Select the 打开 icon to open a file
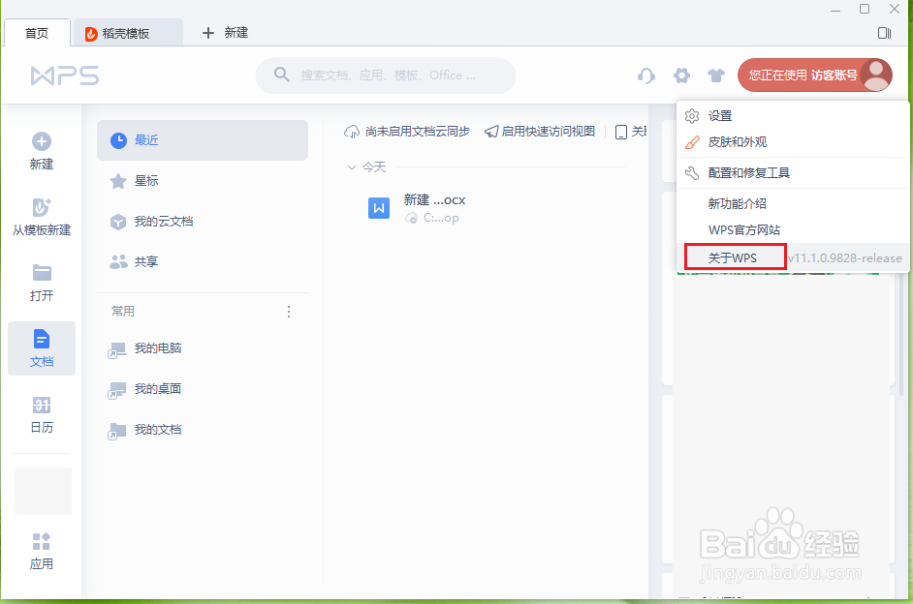 [x=41, y=282]
